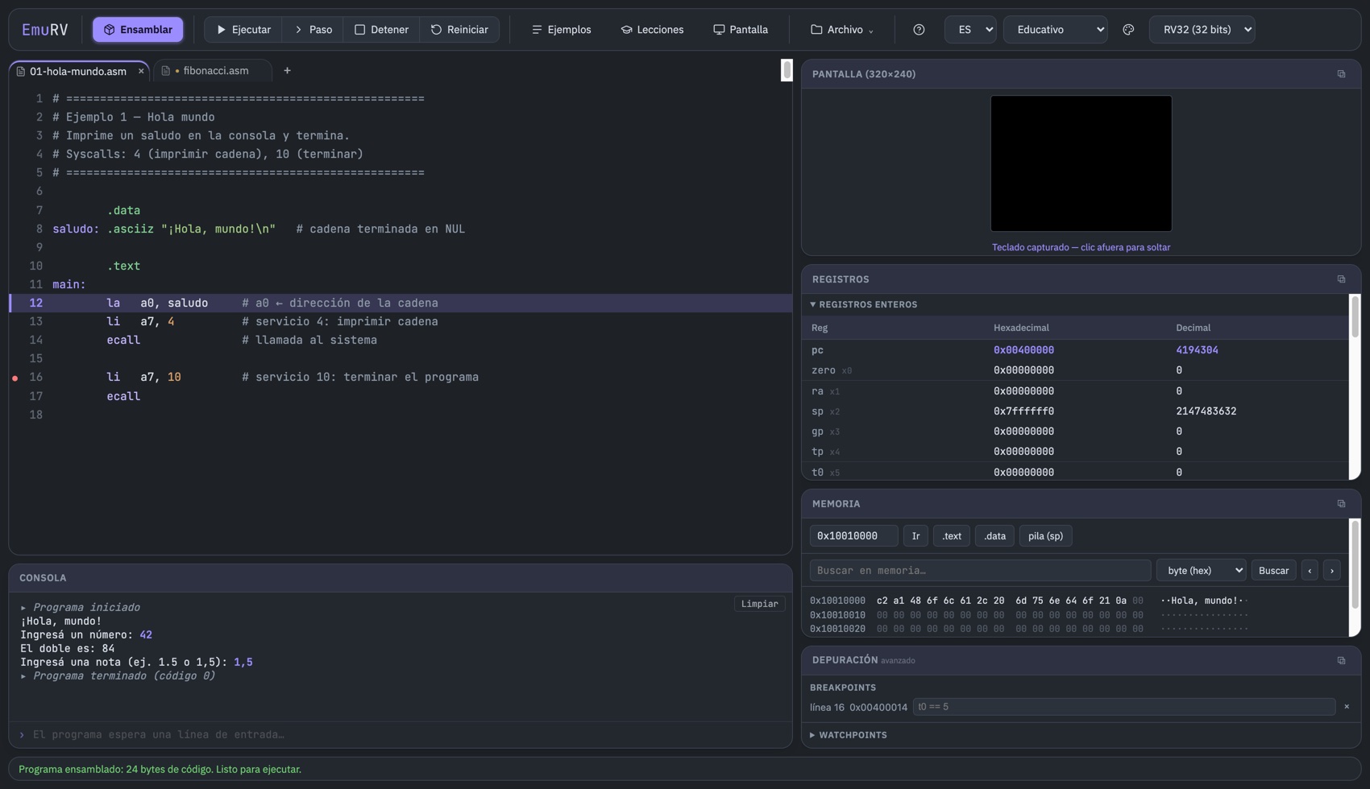
Task: Jump to pila (sp) memory
Action: click(1045, 536)
